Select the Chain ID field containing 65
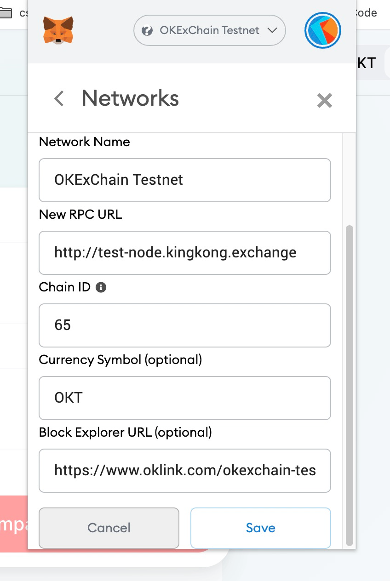390x581 pixels. point(184,325)
